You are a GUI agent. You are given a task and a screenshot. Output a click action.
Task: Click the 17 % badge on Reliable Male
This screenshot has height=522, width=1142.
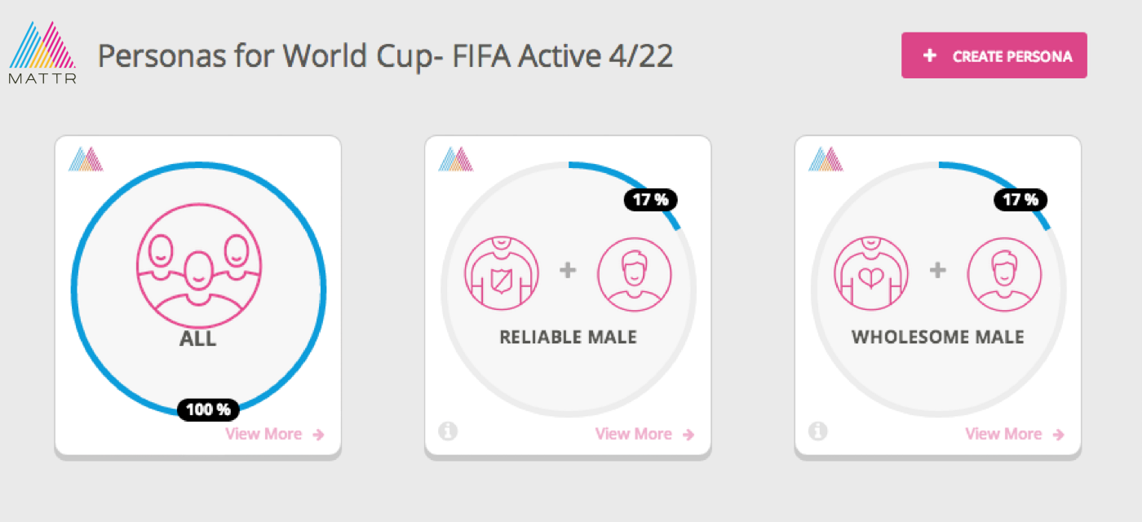tap(650, 200)
